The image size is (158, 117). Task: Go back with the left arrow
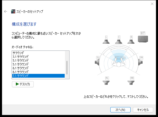tap(6, 11)
